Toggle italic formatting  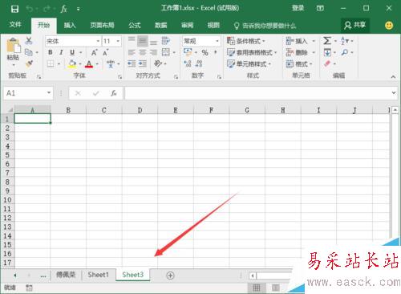point(61,52)
